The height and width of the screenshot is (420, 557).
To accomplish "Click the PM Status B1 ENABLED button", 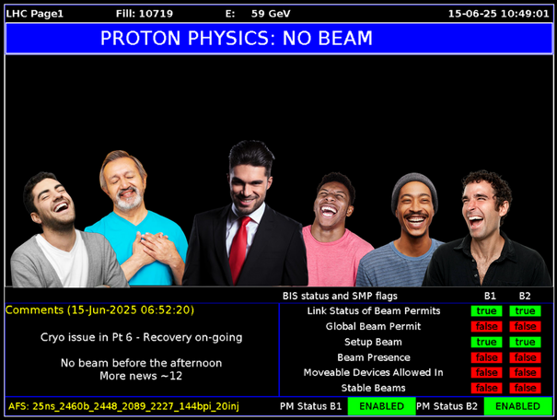I will coord(381,406).
